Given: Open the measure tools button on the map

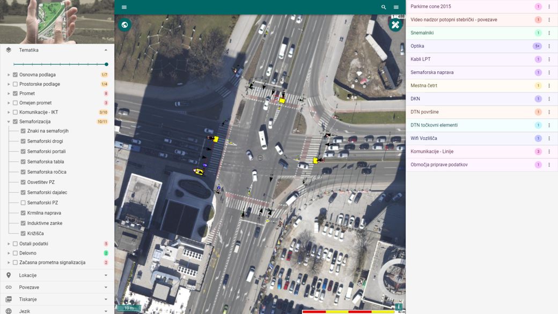Looking at the screenshot, I should [x=395, y=25].
